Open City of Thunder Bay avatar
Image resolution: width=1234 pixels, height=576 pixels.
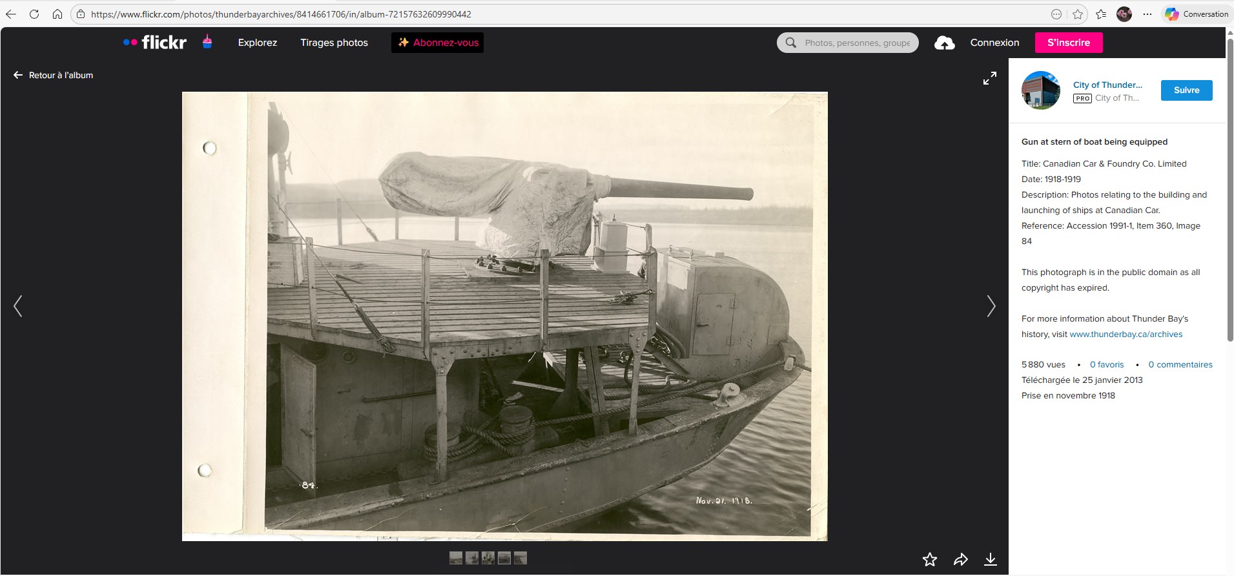coord(1040,90)
